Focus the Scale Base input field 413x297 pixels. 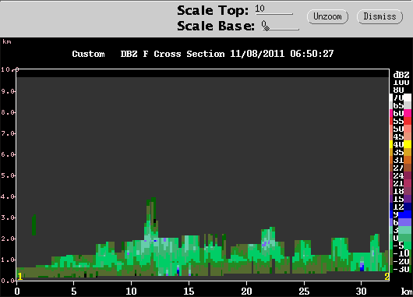pos(281,26)
